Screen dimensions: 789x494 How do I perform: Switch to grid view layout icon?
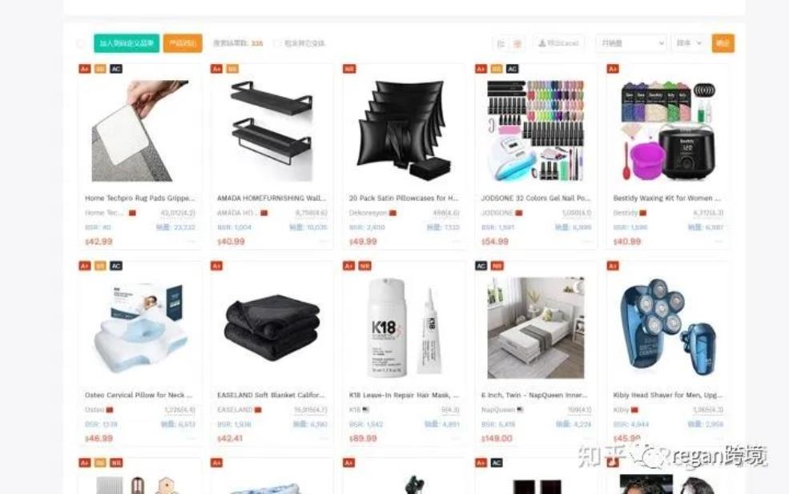click(517, 44)
